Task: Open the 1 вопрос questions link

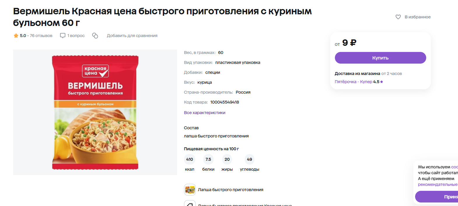Action: [x=76, y=36]
